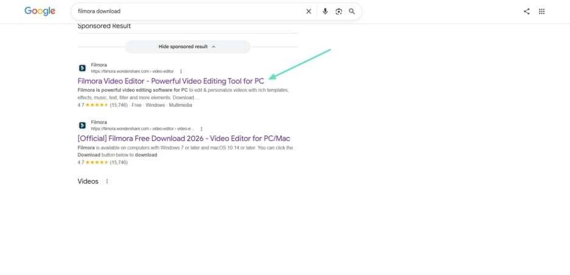Click the Filmora favicon beside Official Free Download result

pos(83,125)
